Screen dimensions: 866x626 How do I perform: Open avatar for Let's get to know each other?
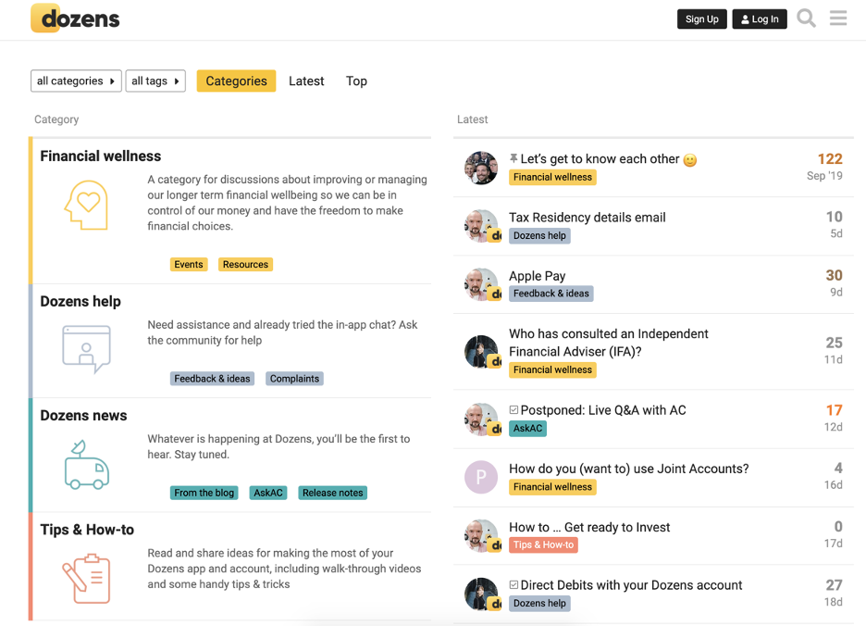[x=481, y=168]
